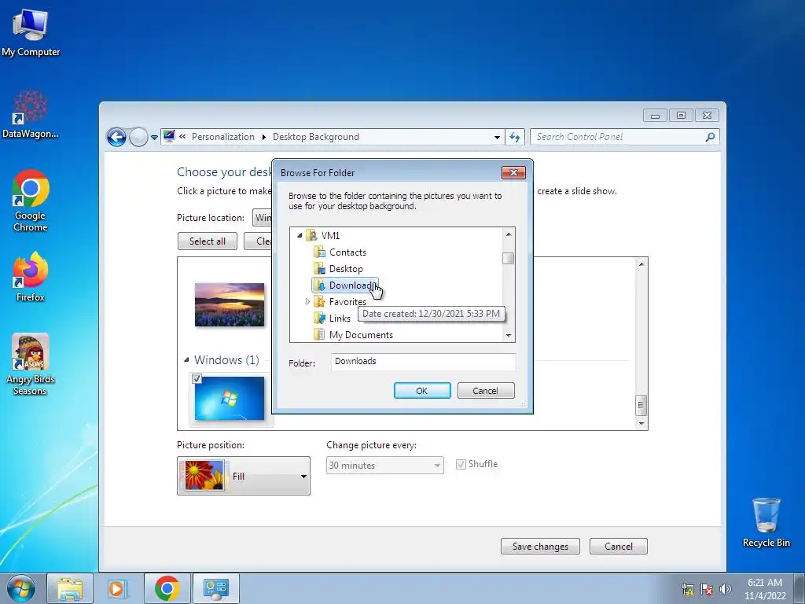The width and height of the screenshot is (805, 604).
Task: Click the wallpaper list scroll-up arrow
Action: pyautogui.click(x=641, y=264)
